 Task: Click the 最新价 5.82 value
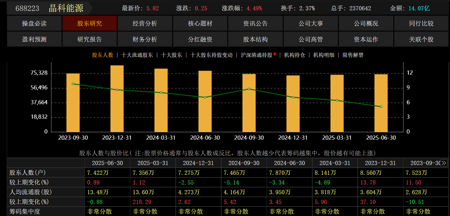pyautogui.click(x=152, y=8)
